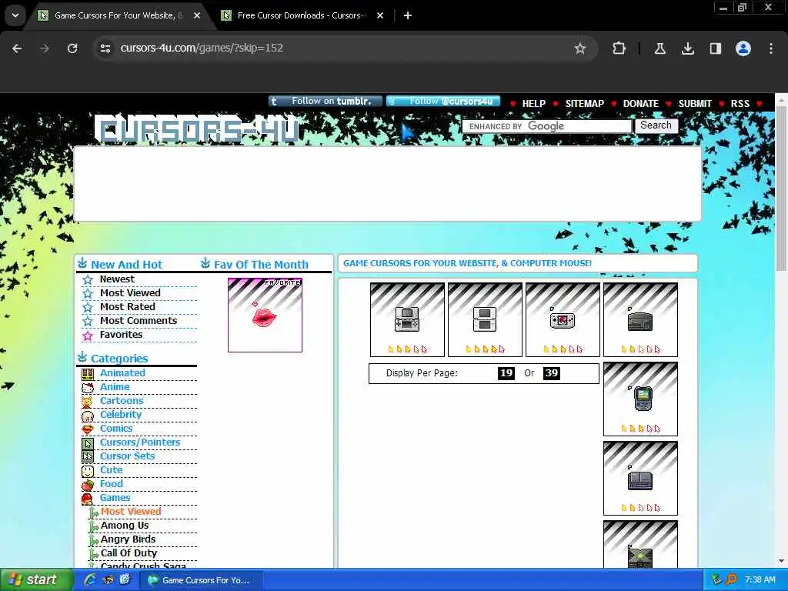Follow @cursors4u Twitter button
Image resolution: width=788 pixels, height=591 pixels.
tap(442, 101)
